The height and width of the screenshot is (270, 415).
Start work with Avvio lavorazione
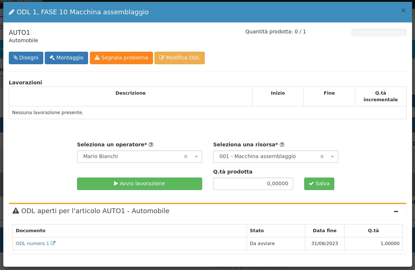(x=139, y=184)
